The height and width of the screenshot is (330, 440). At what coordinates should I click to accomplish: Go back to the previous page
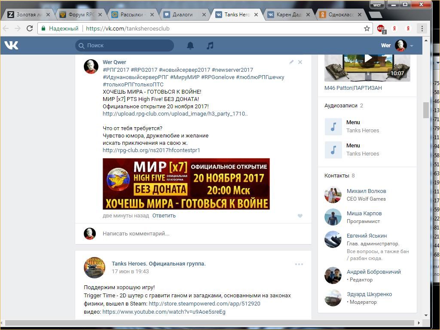point(6,28)
